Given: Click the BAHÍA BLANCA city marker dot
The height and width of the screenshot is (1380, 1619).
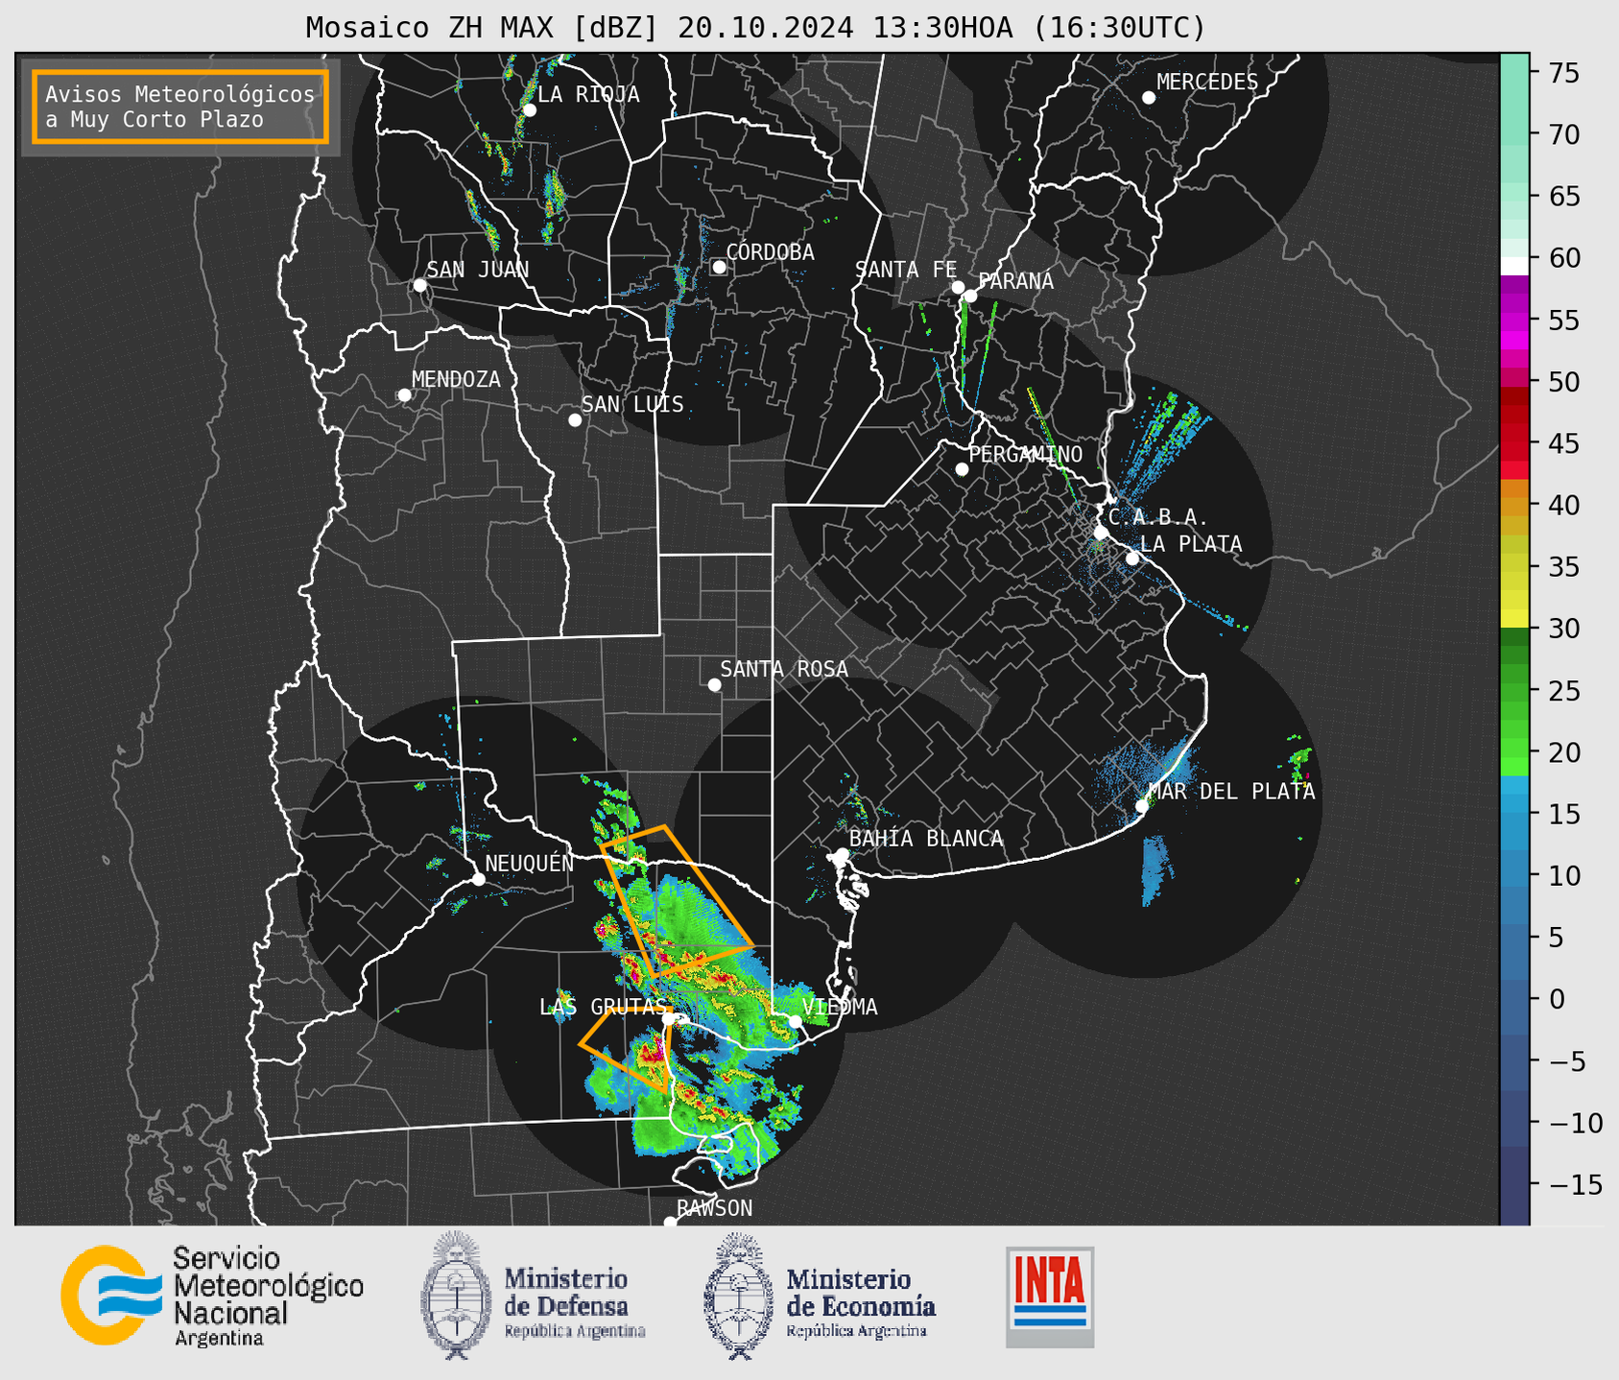Looking at the screenshot, I should 842,854.
